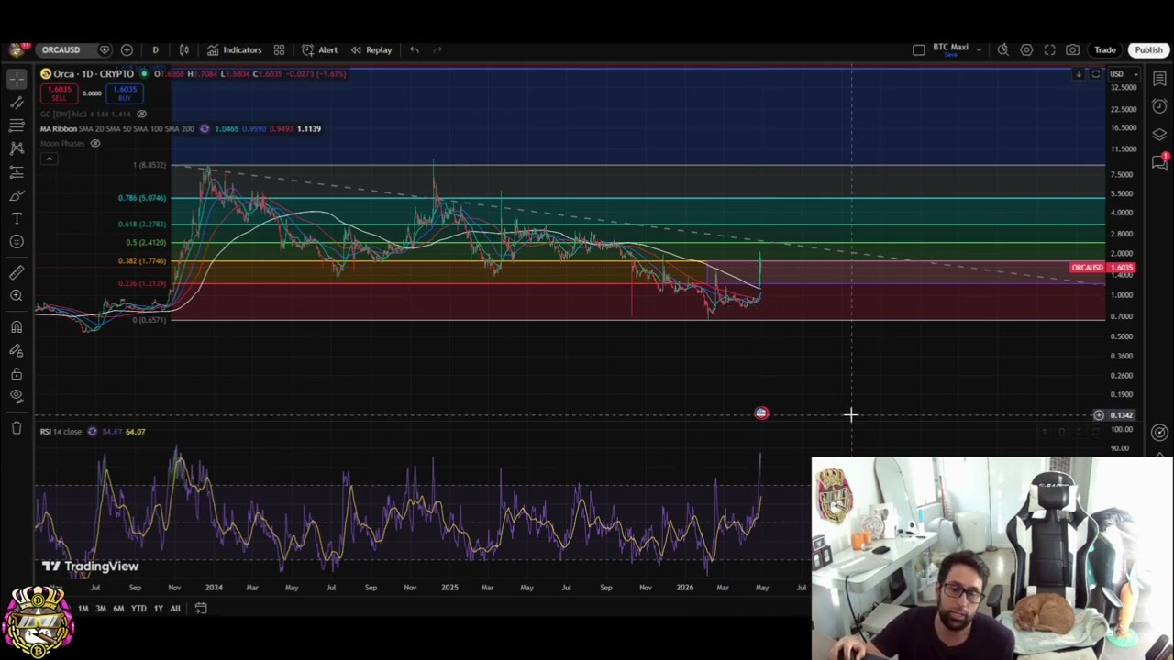Open the USD currency dropdown
Image resolution: width=1174 pixels, height=660 pixels.
[1124, 73]
